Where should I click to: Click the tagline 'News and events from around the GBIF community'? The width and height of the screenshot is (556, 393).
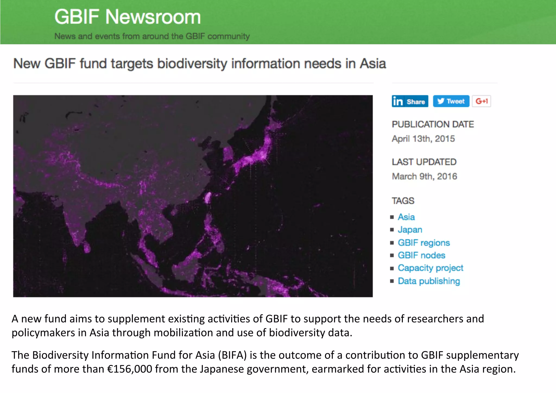(x=152, y=36)
